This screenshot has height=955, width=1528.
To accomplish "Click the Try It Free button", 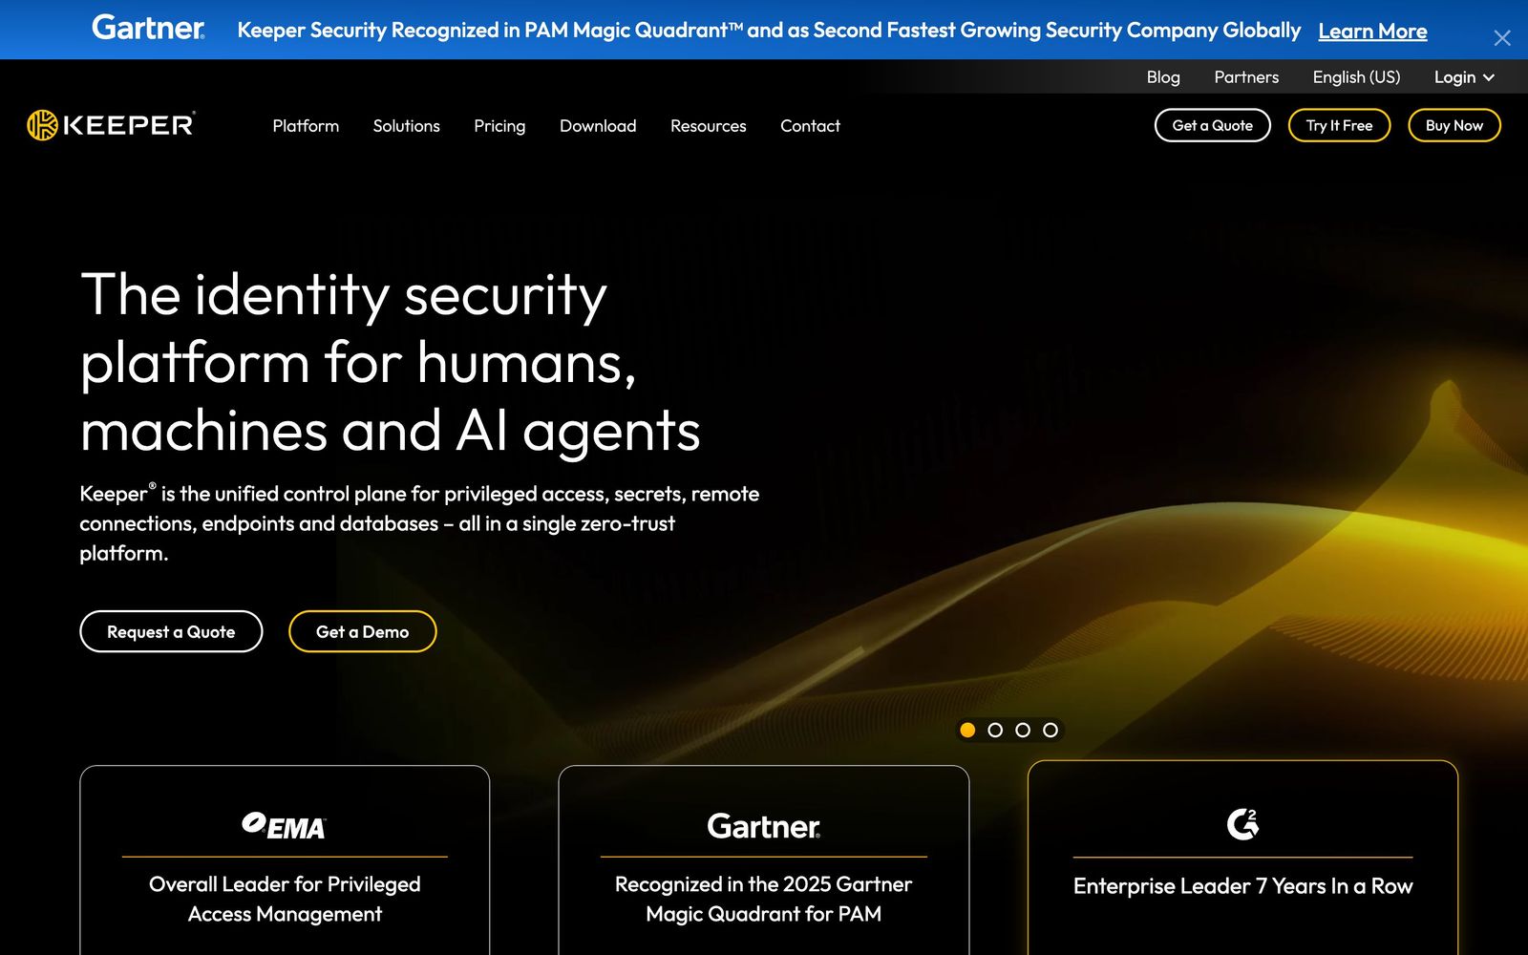I will pos(1339,125).
